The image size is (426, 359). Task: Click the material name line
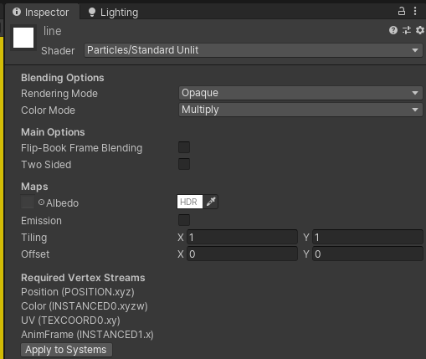tap(53, 31)
